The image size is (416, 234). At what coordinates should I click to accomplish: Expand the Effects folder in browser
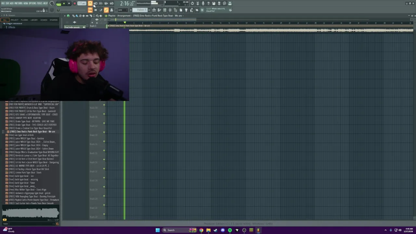pyautogui.click(x=12, y=27)
